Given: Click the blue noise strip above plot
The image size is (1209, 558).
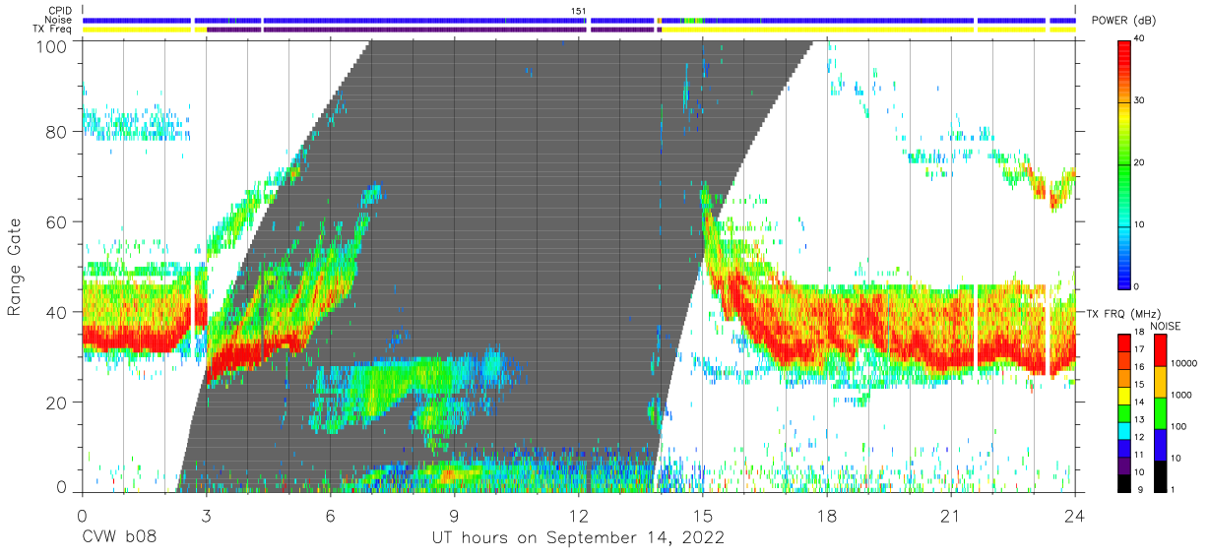Looking at the screenshot, I should [579, 20].
